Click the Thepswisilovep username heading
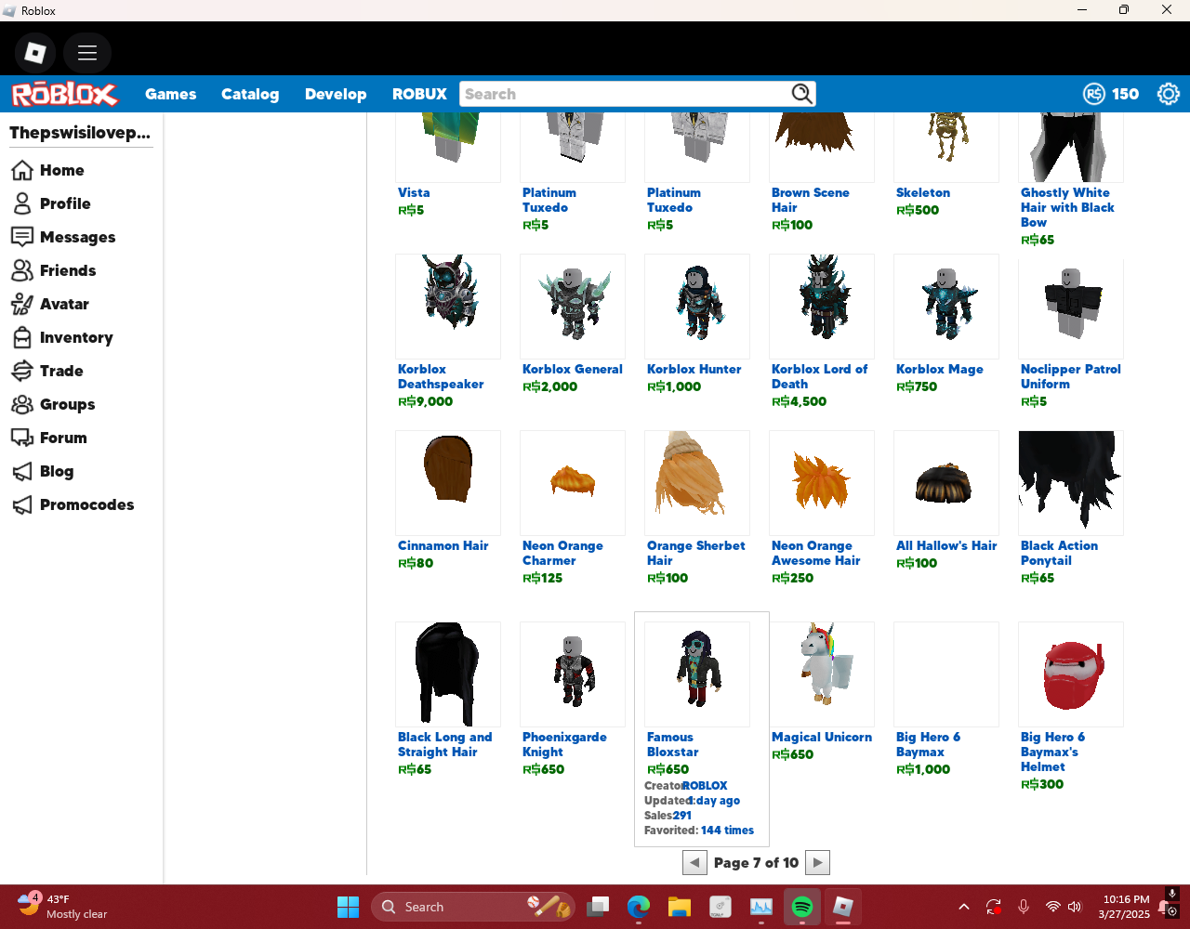The width and height of the screenshot is (1190, 929). pyautogui.click(x=80, y=133)
